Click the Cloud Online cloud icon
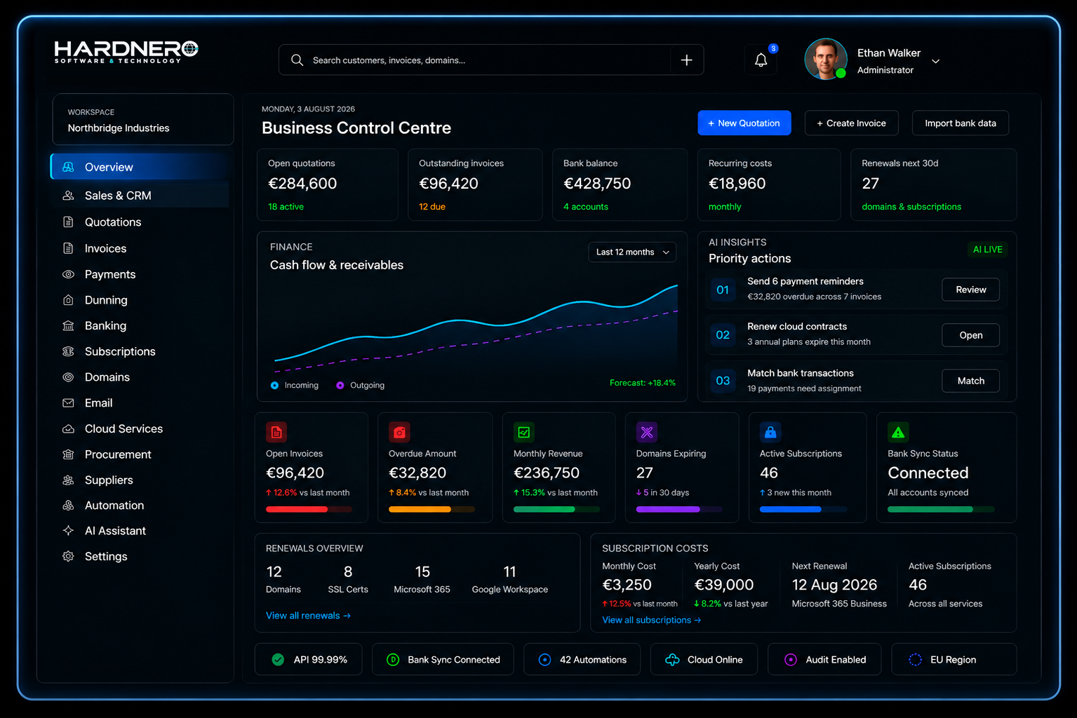The height and width of the screenshot is (718, 1077). point(672,660)
